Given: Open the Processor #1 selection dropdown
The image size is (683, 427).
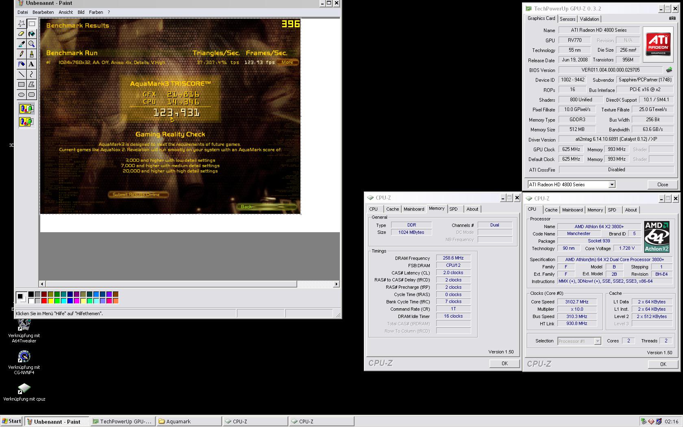Looking at the screenshot, I should pyautogui.click(x=597, y=341).
